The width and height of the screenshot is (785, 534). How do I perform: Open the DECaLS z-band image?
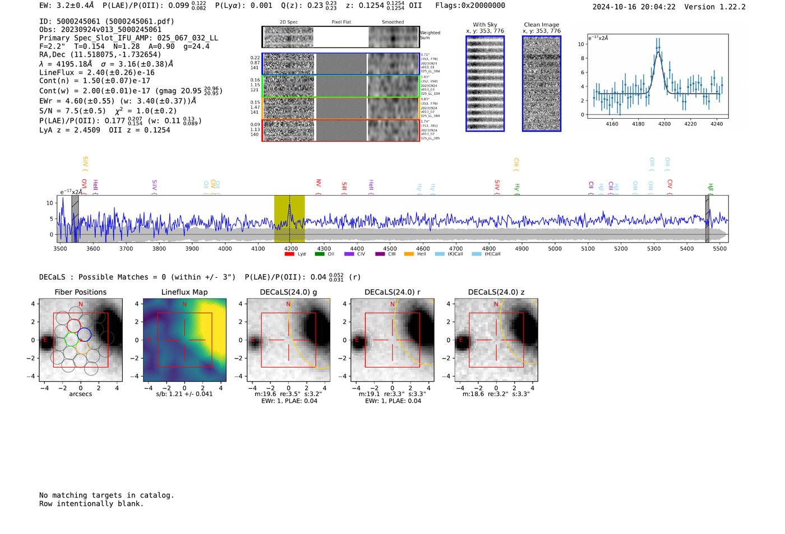coord(496,340)
